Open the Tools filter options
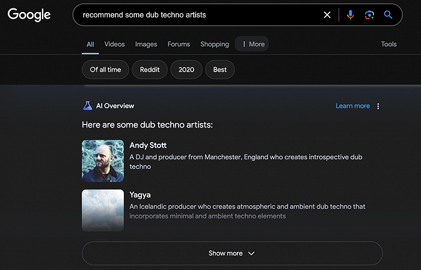 pyautogui.click(x=389, y=44)
